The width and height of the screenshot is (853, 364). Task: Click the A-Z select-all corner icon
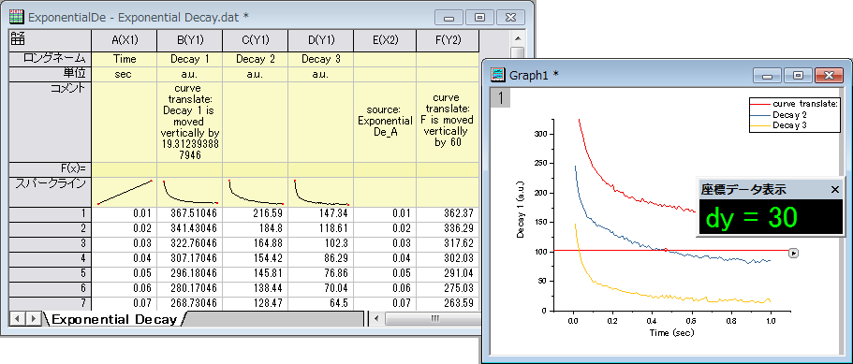point(18,39)
